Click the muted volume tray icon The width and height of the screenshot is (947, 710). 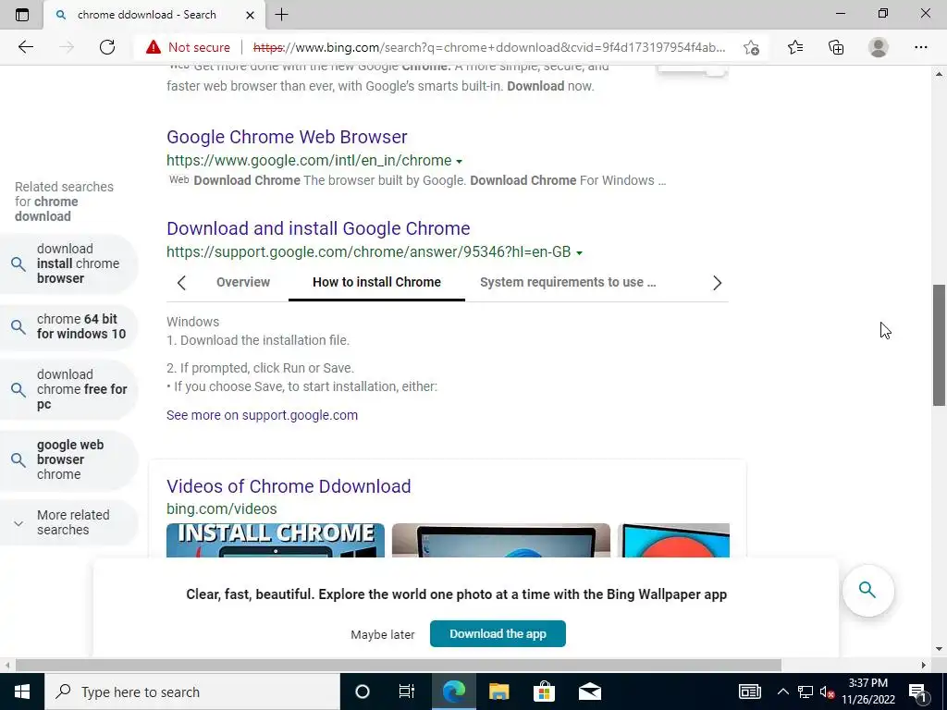point(827,692)
